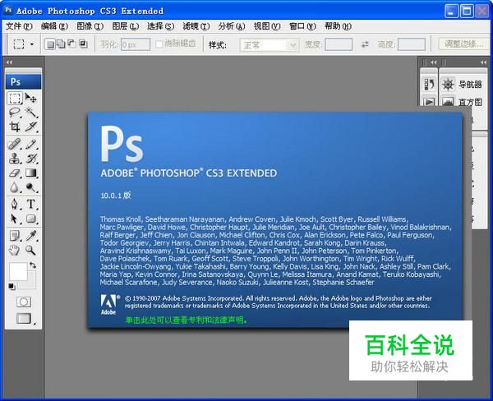Choose Intersect with Selection mode
493x401 pixels.
tap(83, 44)
